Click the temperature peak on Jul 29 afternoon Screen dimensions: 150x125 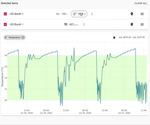click(x=74, y=48)
